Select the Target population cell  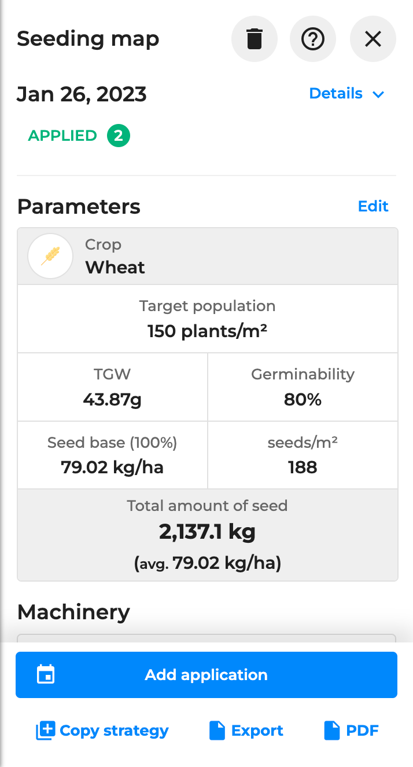point(208,319)
